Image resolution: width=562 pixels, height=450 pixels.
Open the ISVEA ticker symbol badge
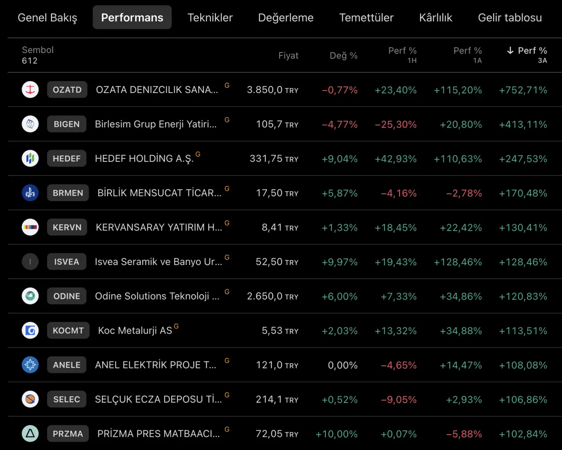point(67,262)
